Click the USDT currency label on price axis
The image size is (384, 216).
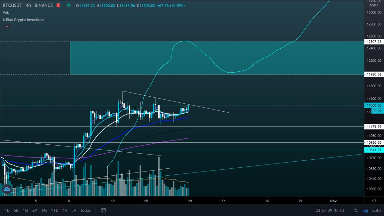pyautogui.click(x=374, y=5)
